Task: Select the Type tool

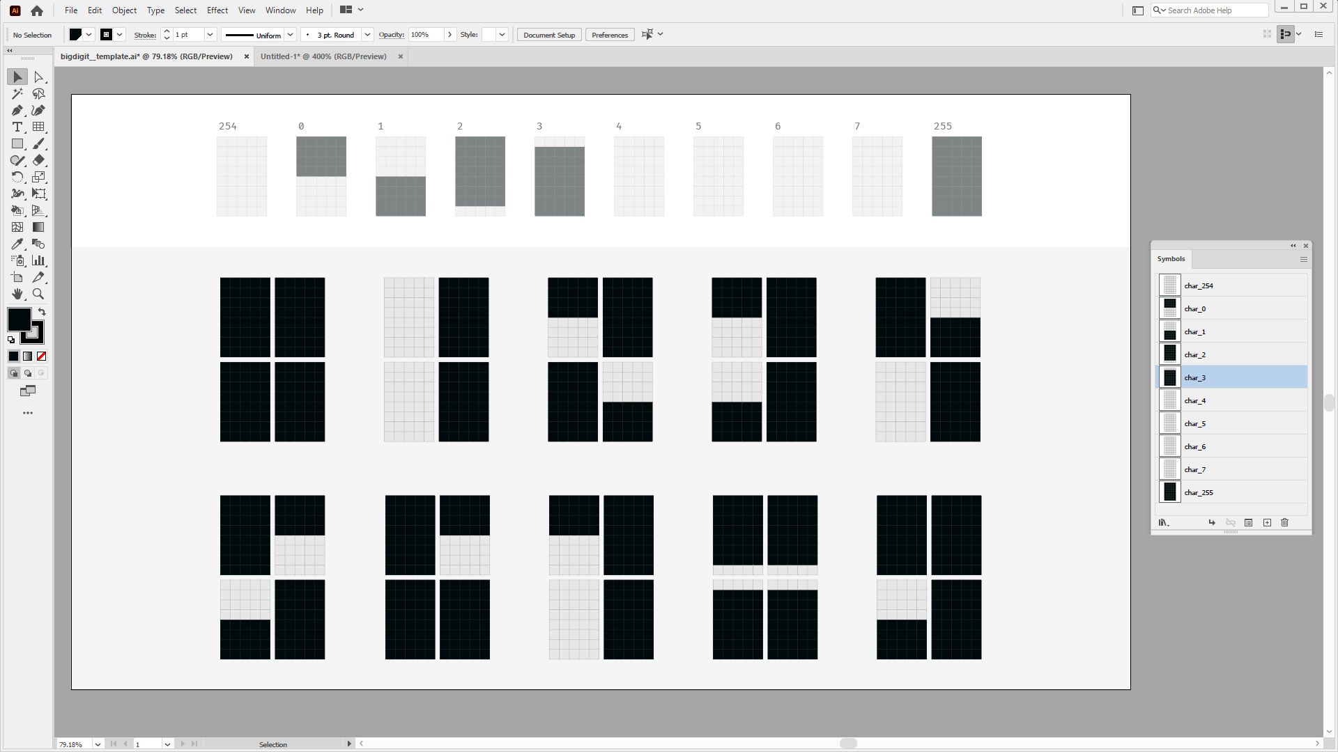Action: click(x=17, y=127)
